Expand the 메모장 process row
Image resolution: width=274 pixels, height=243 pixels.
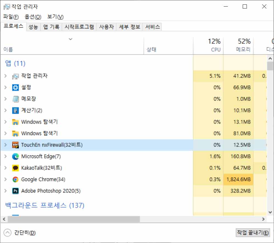click(5, 99)
